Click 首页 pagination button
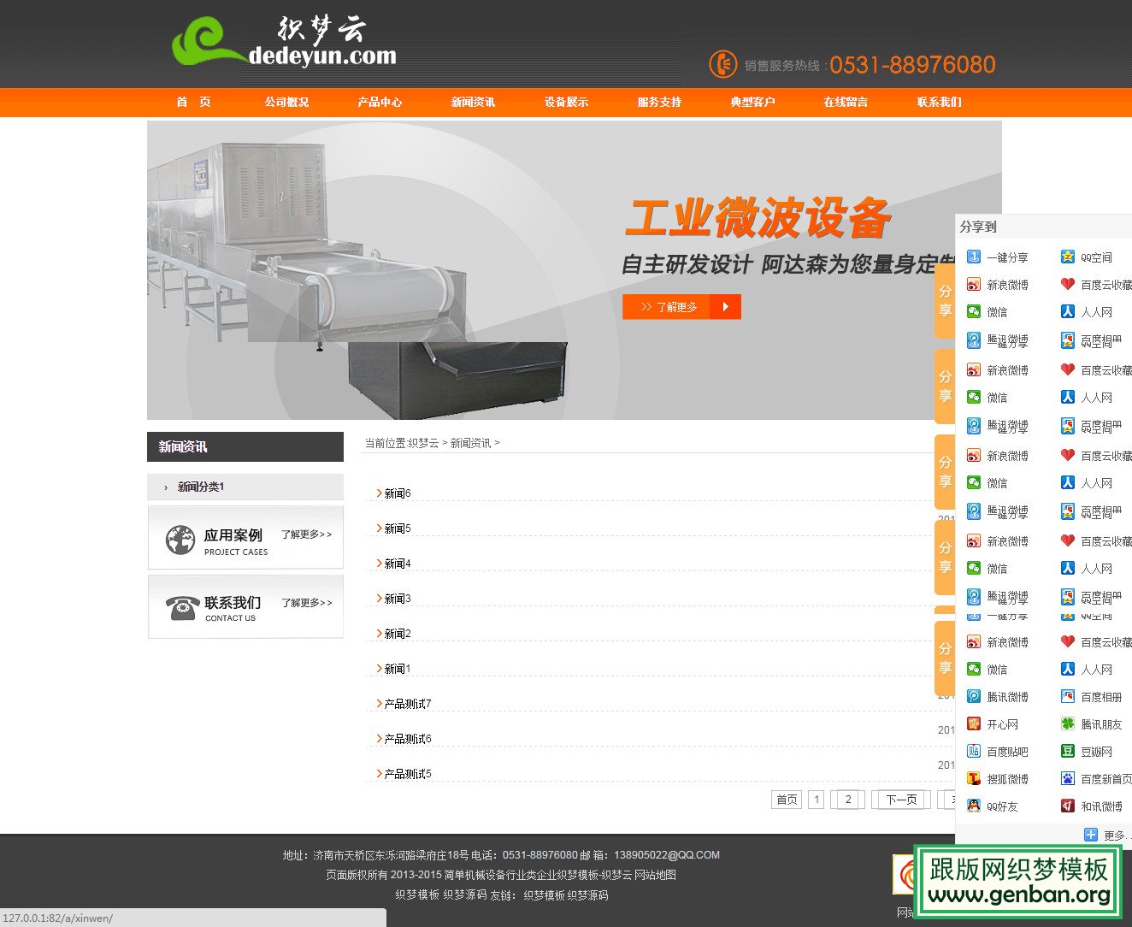This screenshot has width=1132, height=927. [x=787, y=800]
